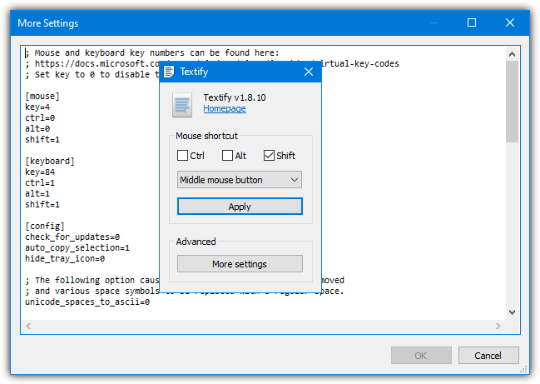Click the Apply button
Image resolution: width=540 pixels, height=384 pixels.
click(x=240, y=207)
